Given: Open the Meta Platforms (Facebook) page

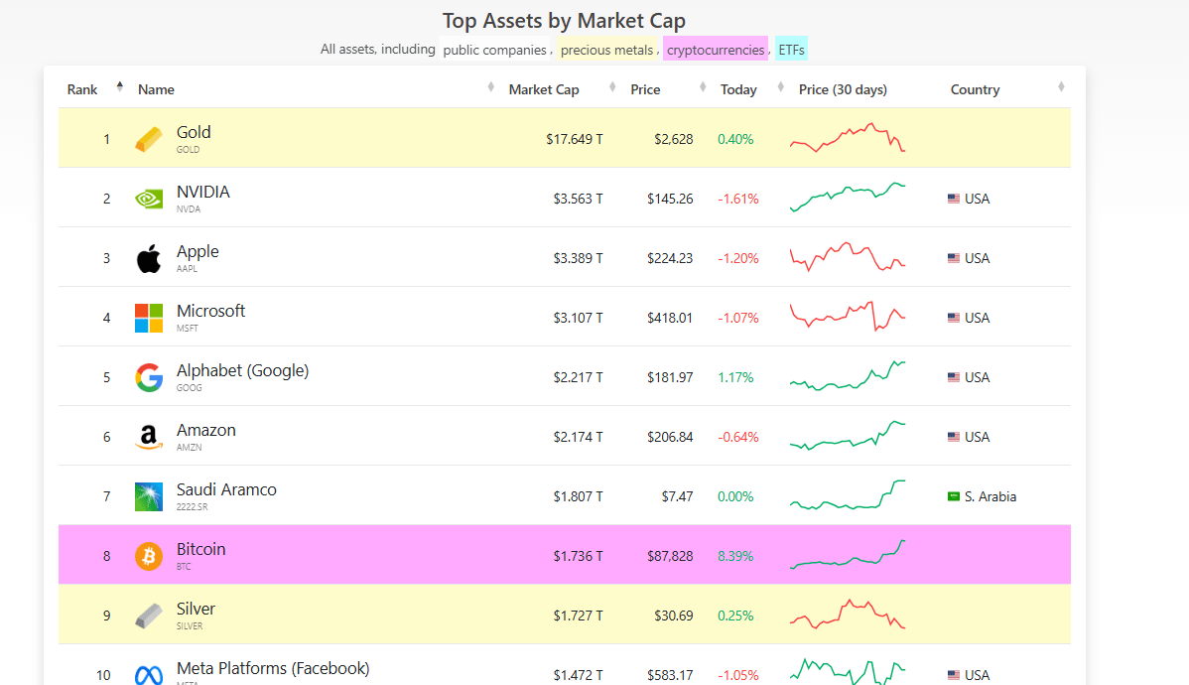Looking at the screenshot, I should pyautogui.click(x=273, y=668).
